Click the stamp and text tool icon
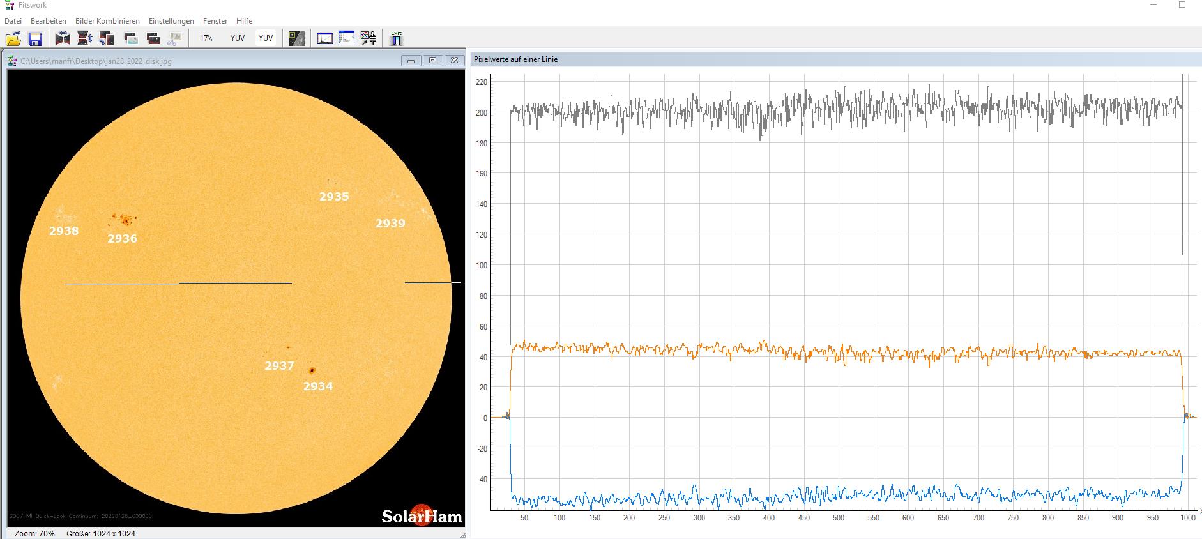Screen dimensions: 1202x539 (x=369, y=38)
